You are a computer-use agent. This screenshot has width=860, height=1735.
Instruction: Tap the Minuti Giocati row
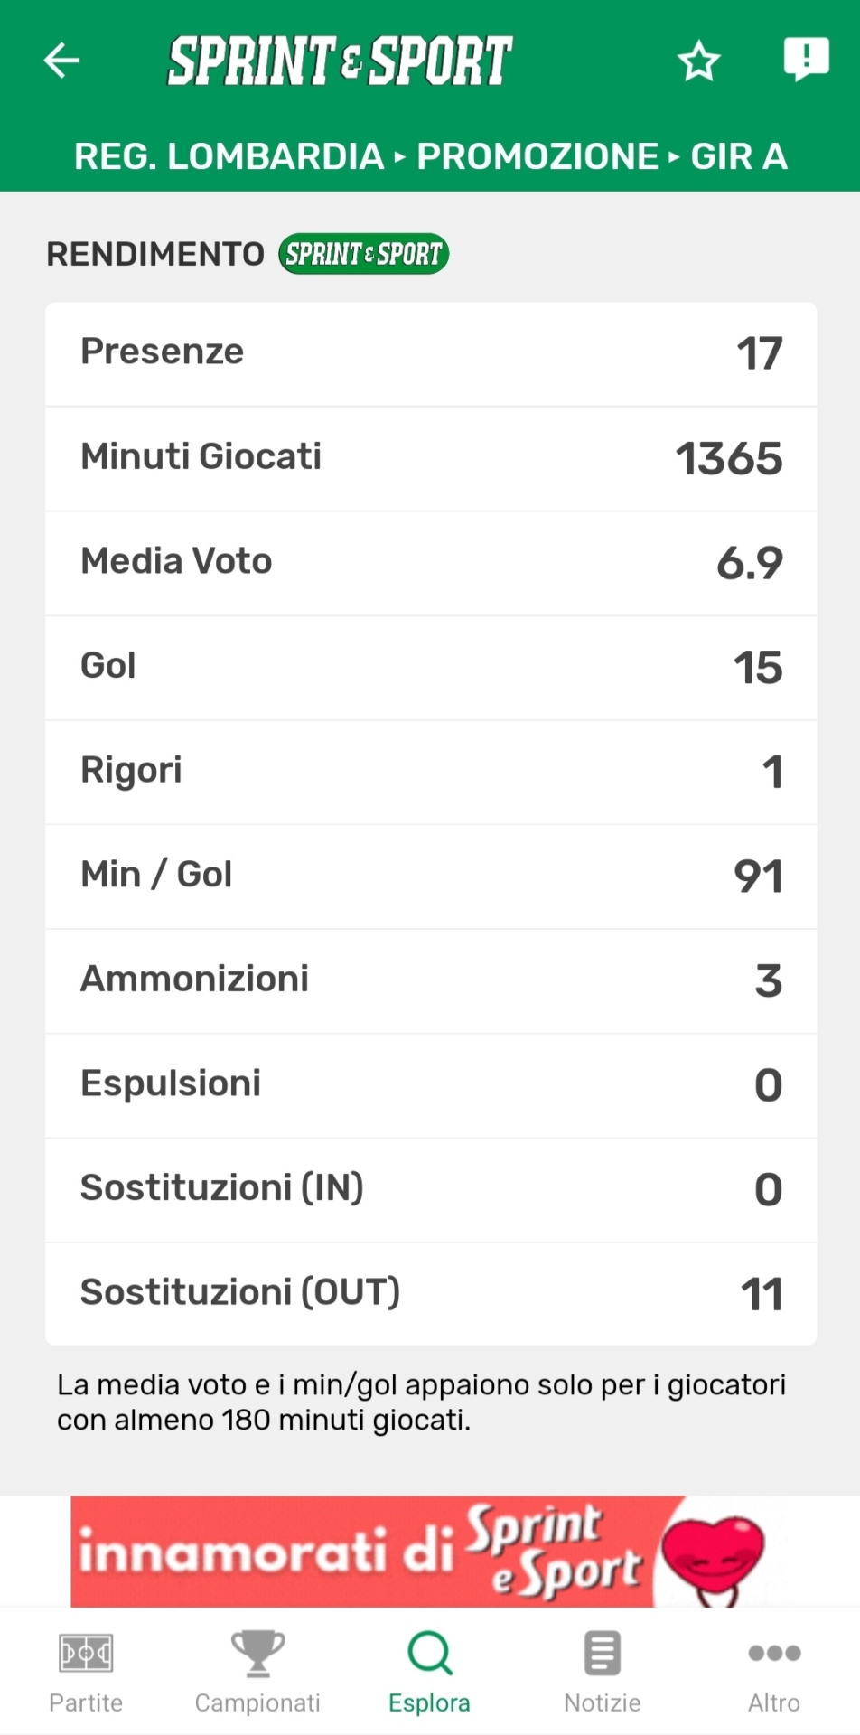(431, 458)
